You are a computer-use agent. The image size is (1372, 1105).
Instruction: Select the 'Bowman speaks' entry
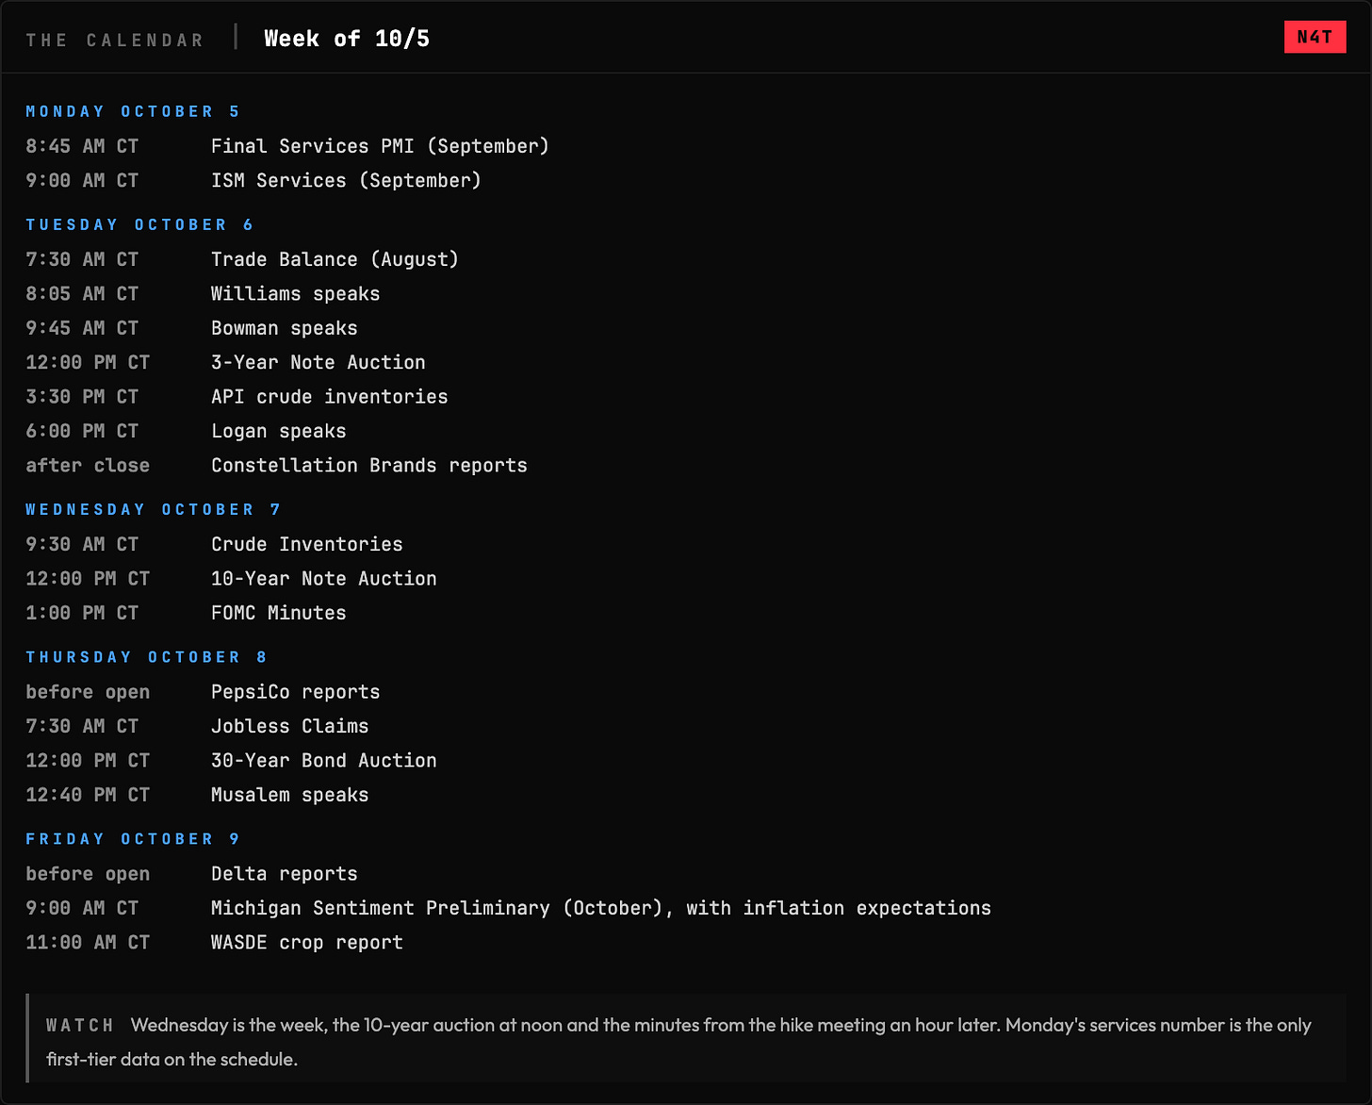click(x=285, y=328)
